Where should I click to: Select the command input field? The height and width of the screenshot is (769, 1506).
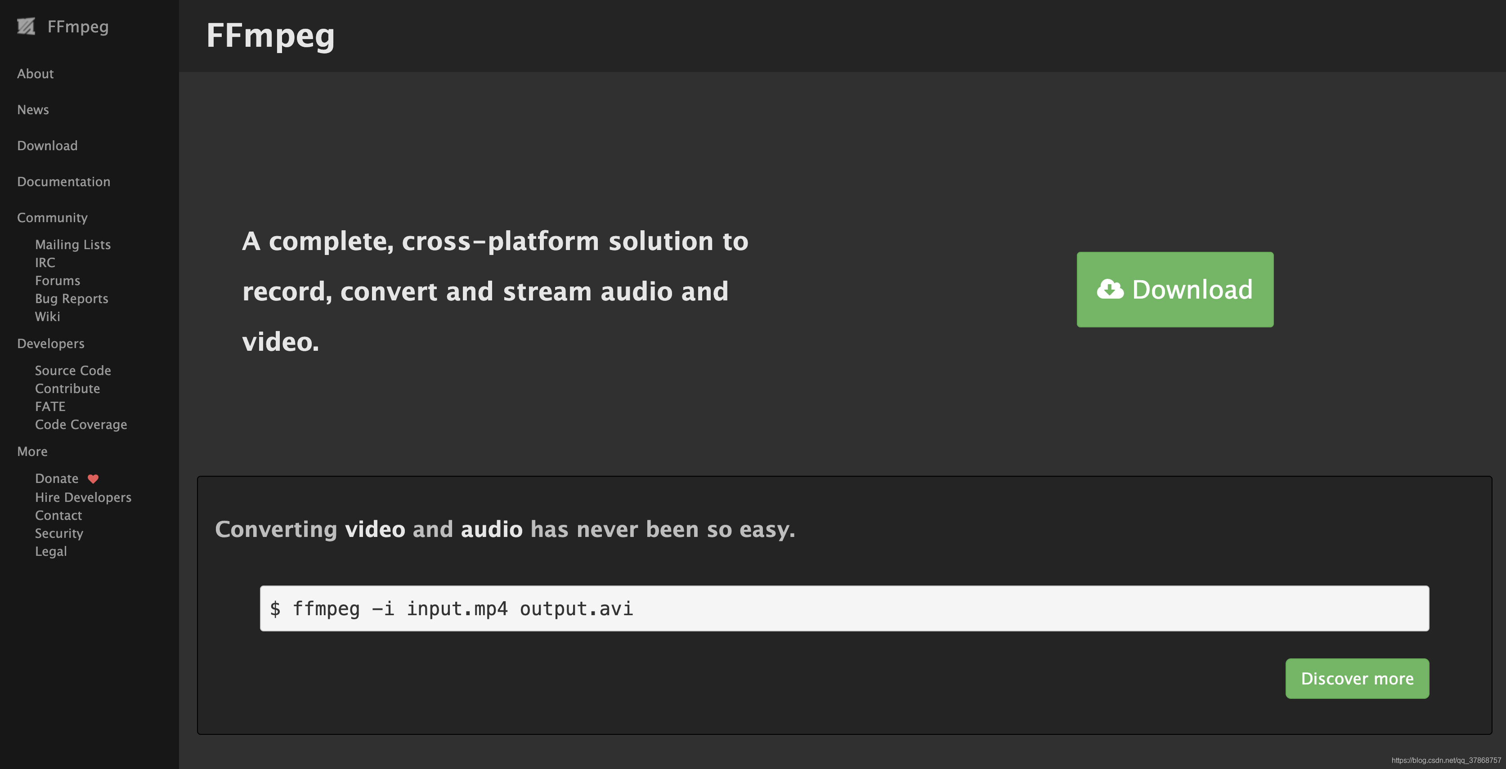click(844, 607)
